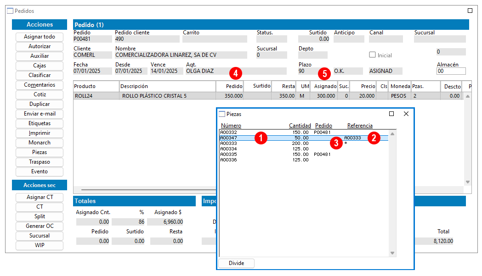
Task: Sort Piezas list by Cantidad header
Action: pos(300,126)
